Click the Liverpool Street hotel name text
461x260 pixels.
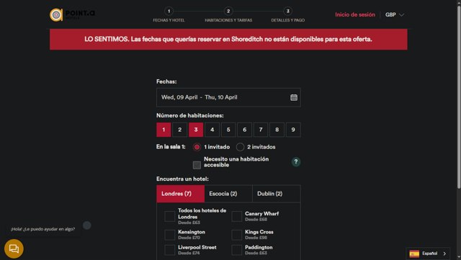click(197, 247)
